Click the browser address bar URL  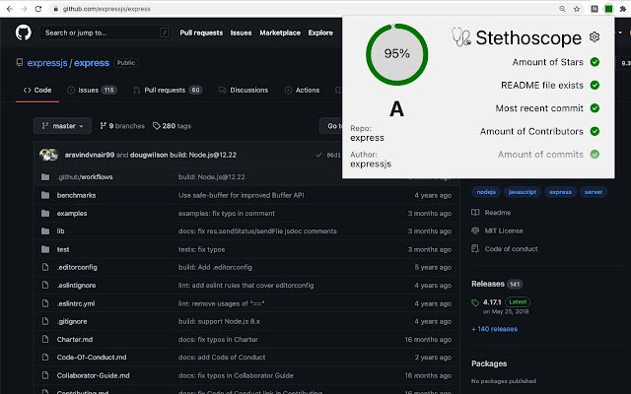coord(106,9)
